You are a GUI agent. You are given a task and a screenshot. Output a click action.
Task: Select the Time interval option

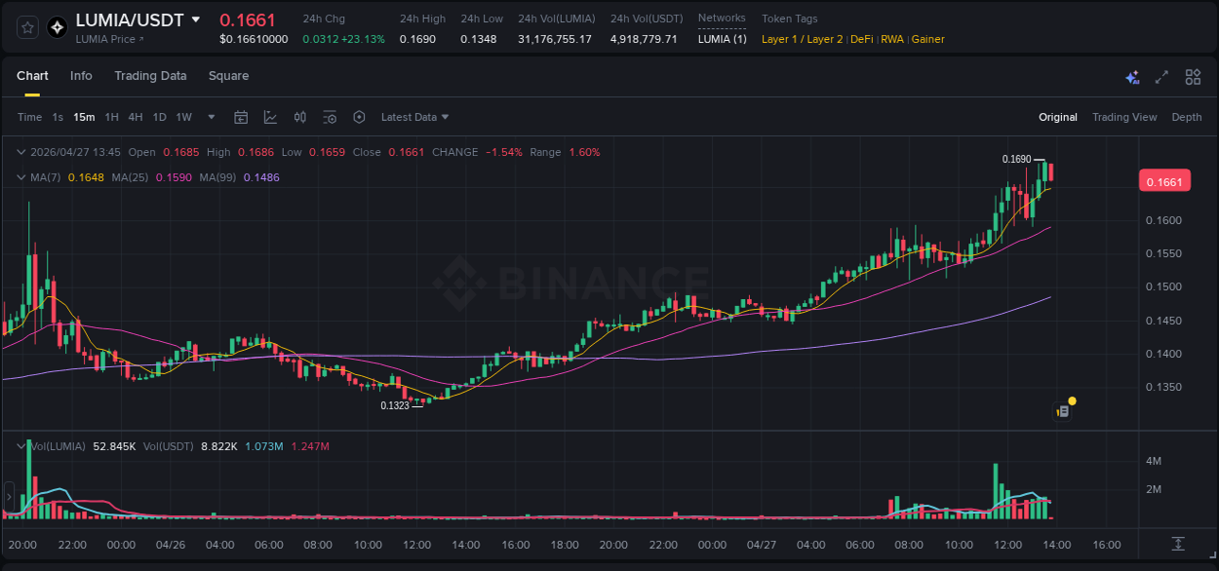click(x=29, y=117)
